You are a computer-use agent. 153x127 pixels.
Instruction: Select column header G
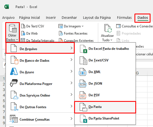138,73
